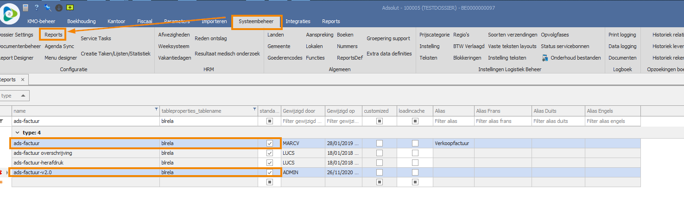Open the calculator icon in title bar
Screen dimensions: 684x207
tap(25, 7)
